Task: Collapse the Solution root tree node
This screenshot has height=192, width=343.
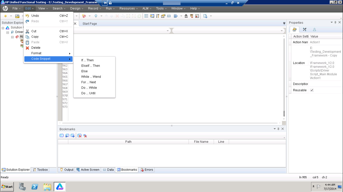Action: pos(3,27)
